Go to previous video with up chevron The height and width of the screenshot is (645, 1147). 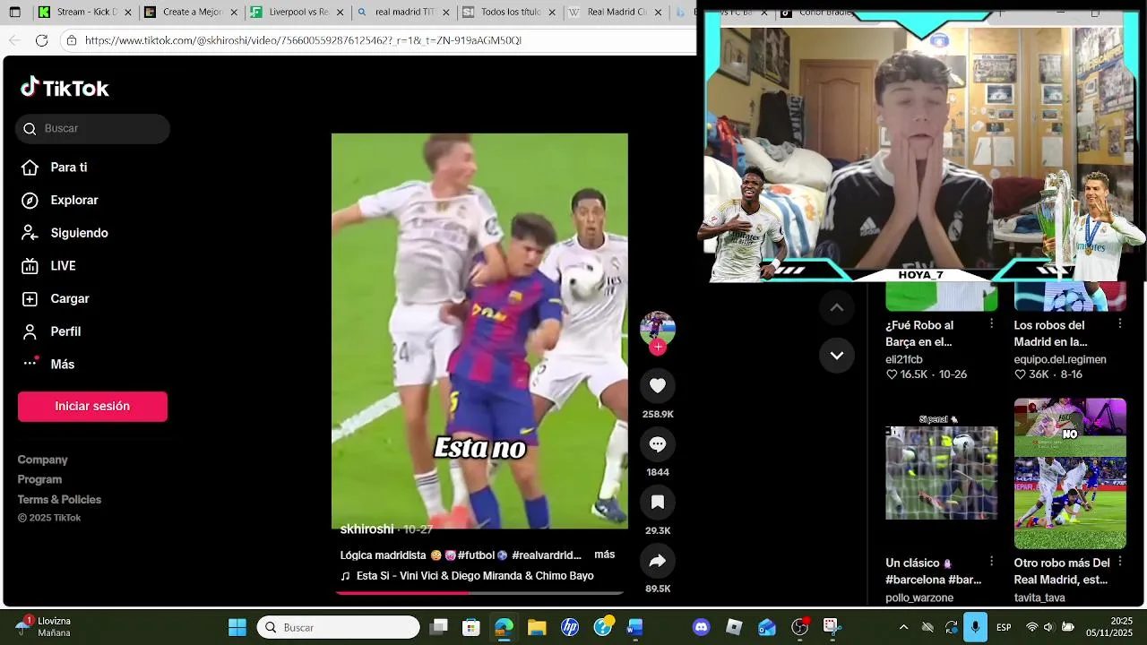pos(836,308)
